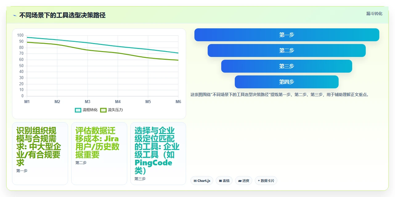Click the M2 axis label
395x197 pixels.
[x=57, y=102]
